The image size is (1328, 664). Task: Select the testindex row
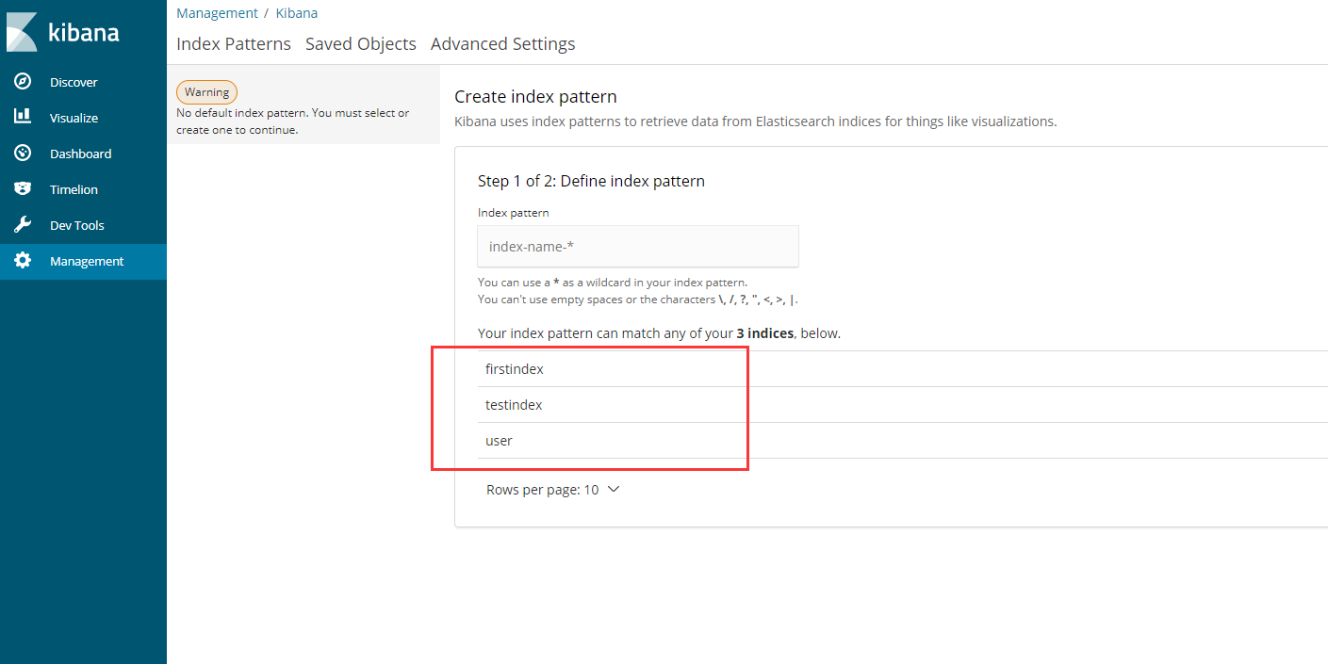coord(902,405)
